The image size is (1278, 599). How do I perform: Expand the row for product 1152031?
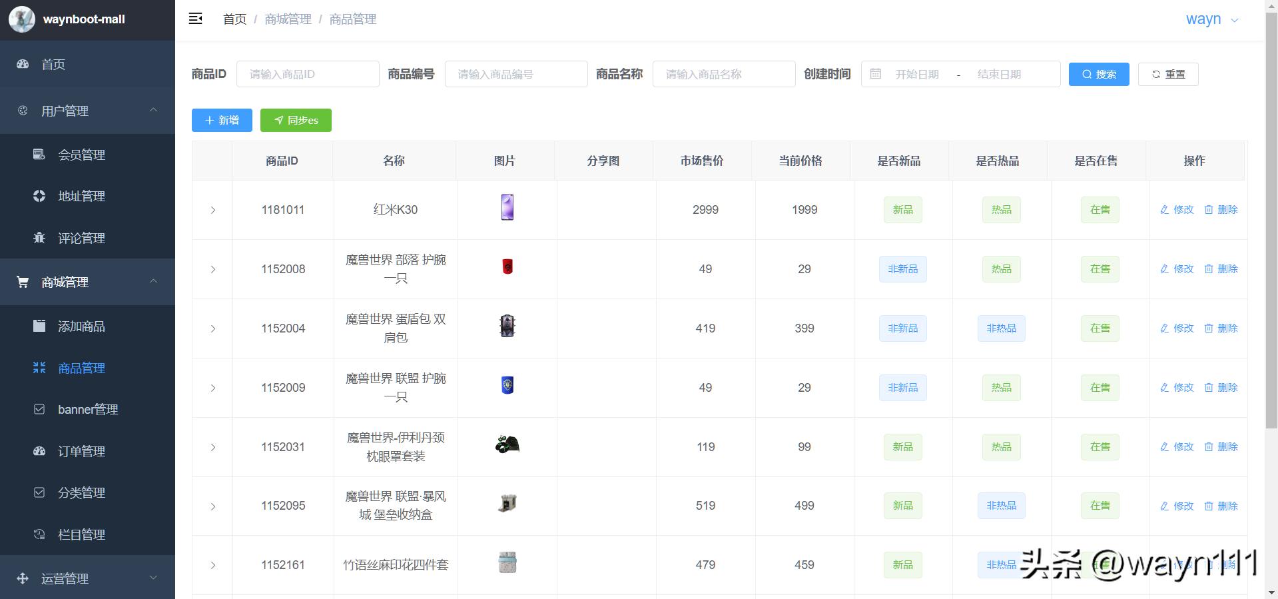coord(213,447)
